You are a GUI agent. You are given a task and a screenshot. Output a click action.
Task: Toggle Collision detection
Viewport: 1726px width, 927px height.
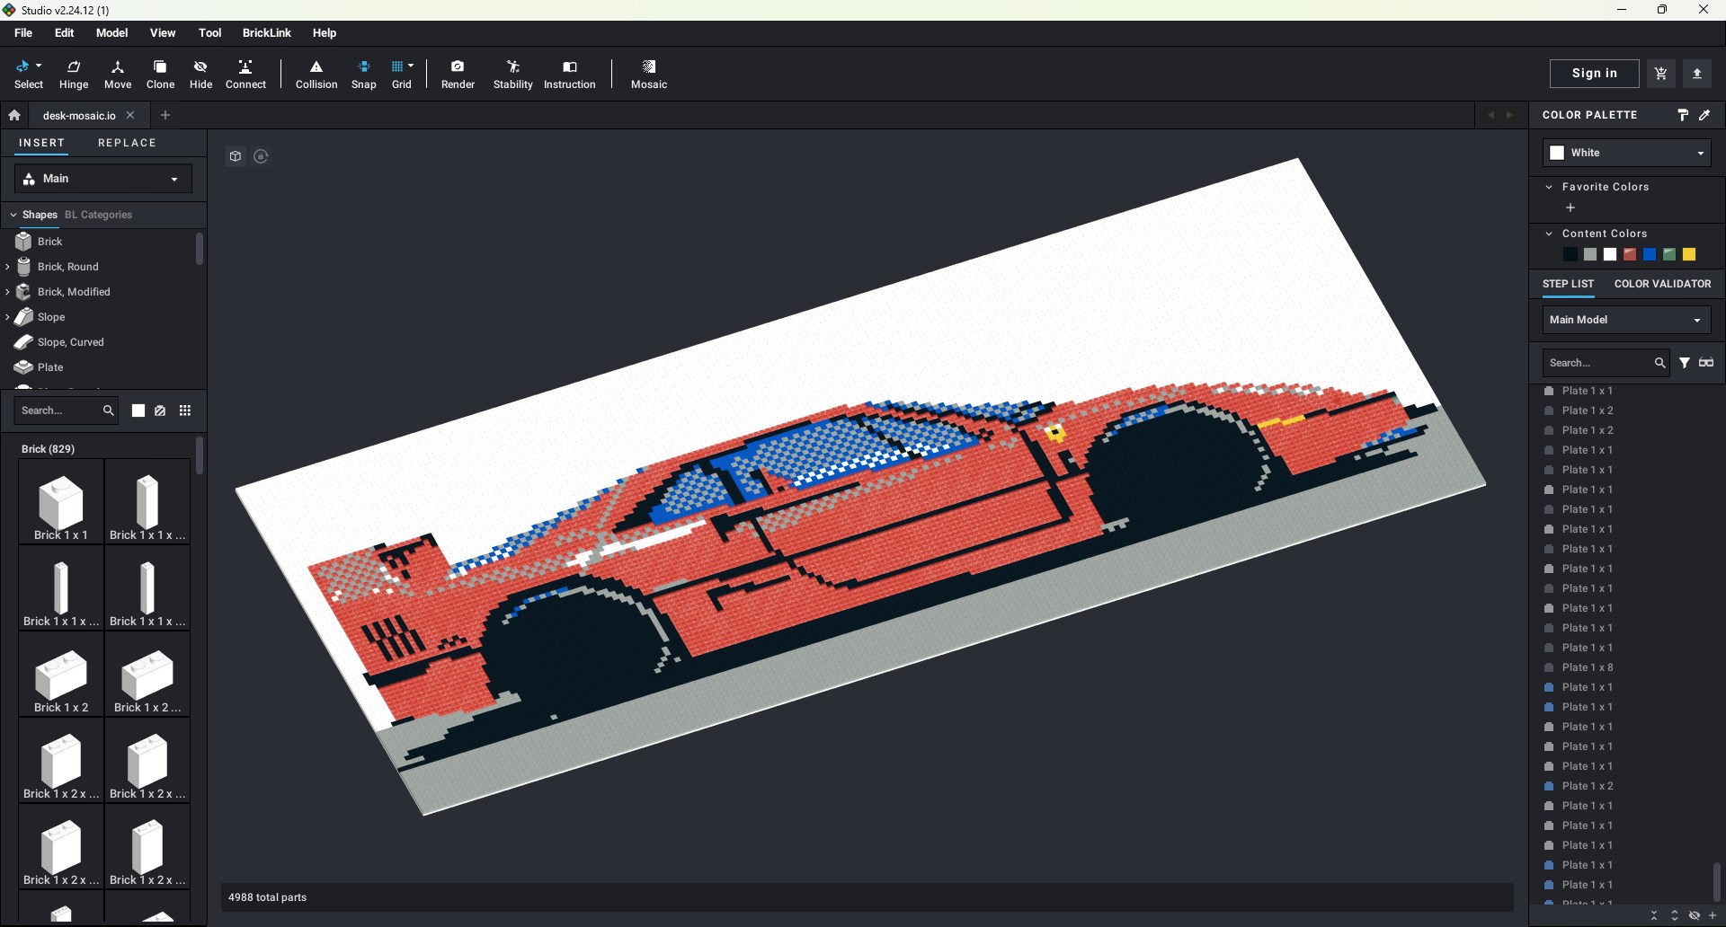316,74
